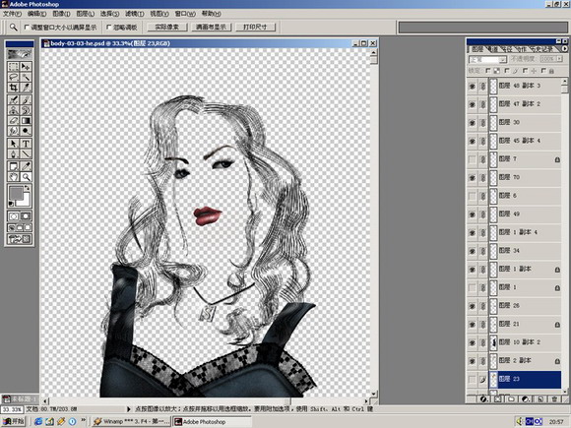The height and width of the screenshot is (428, 571).
Task: Switch to Quick Mask mode
Action: [x=26, y=216]
